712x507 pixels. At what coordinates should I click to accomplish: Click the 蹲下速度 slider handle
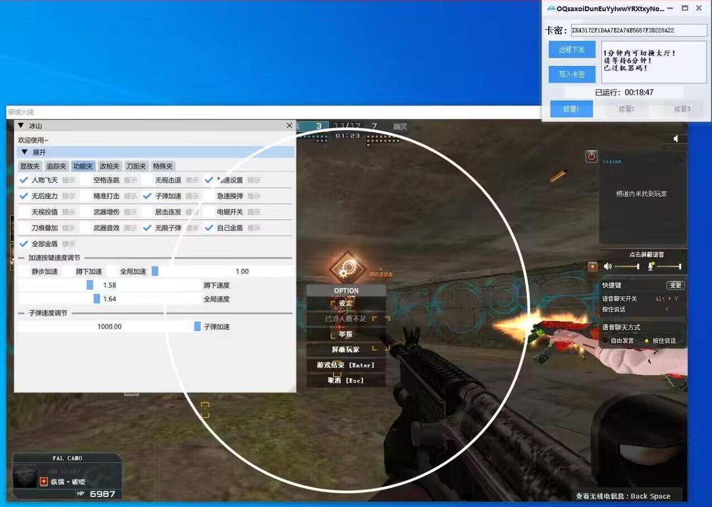pyautogui.click(x=90, y=285)
